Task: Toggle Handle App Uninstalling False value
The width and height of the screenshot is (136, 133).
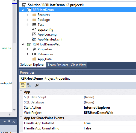Action: [x=110, y=128]
